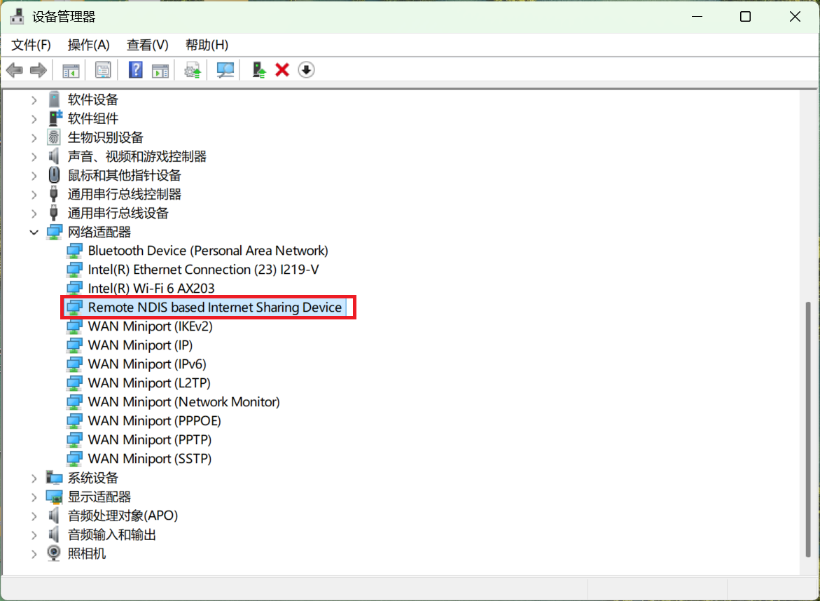Select the 音频处理对象(APO) label
This screenshot has width=820, height=601.
[x=123, y=516]
